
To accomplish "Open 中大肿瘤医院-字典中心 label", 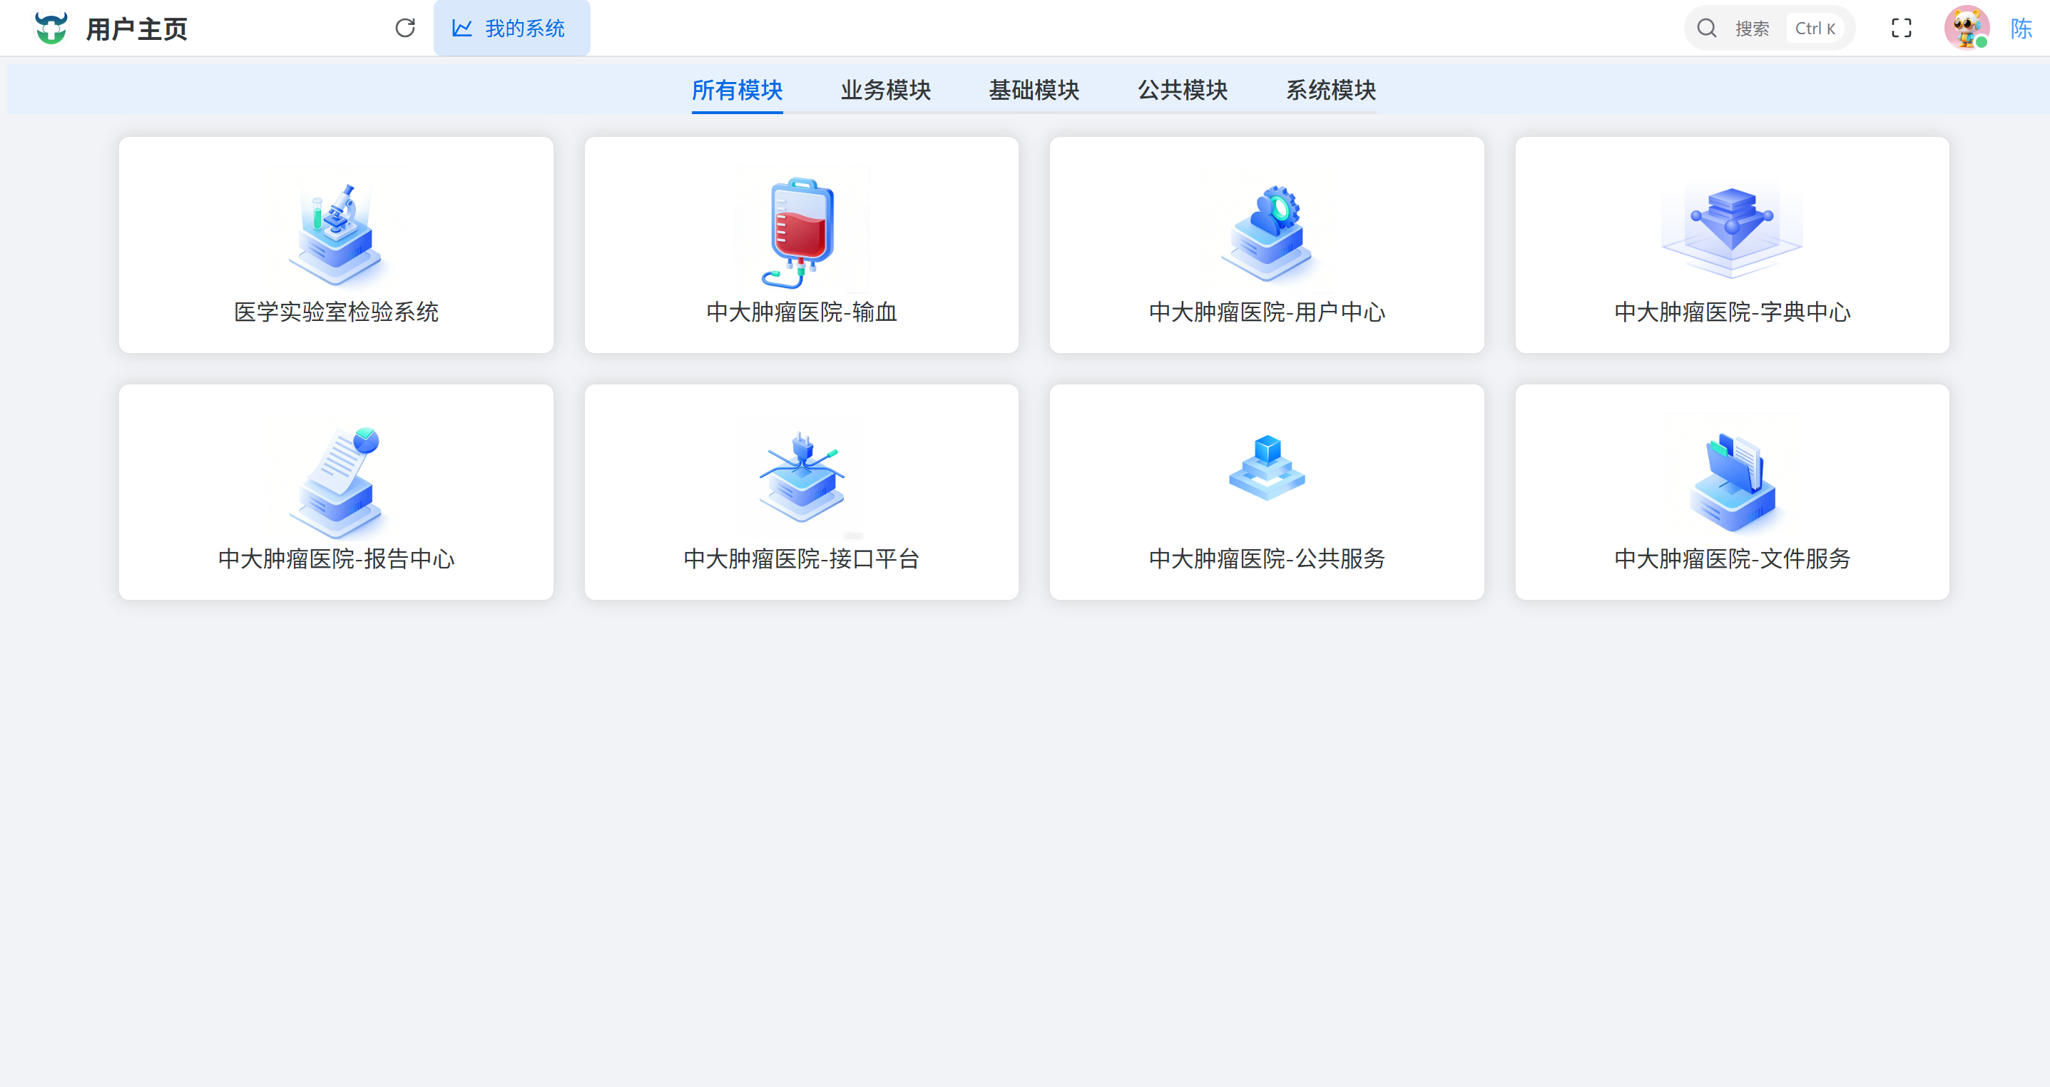I will point(1732,312).
